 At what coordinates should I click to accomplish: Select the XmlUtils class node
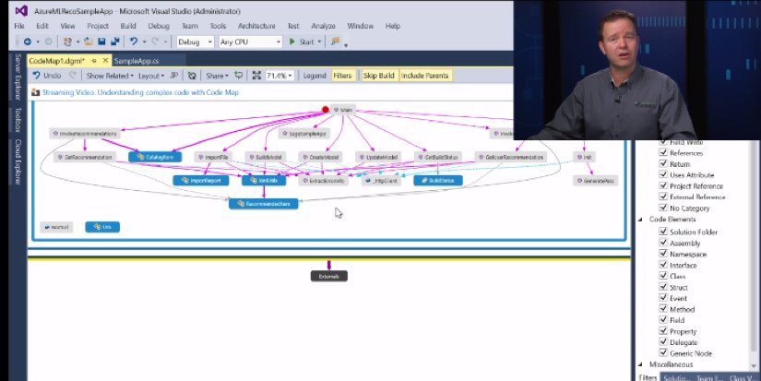point(264,181)
